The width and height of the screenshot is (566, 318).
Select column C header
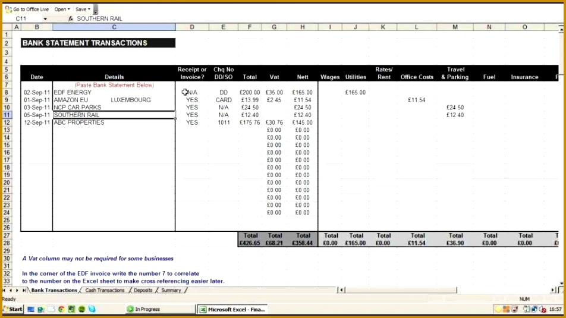(114, 27)
